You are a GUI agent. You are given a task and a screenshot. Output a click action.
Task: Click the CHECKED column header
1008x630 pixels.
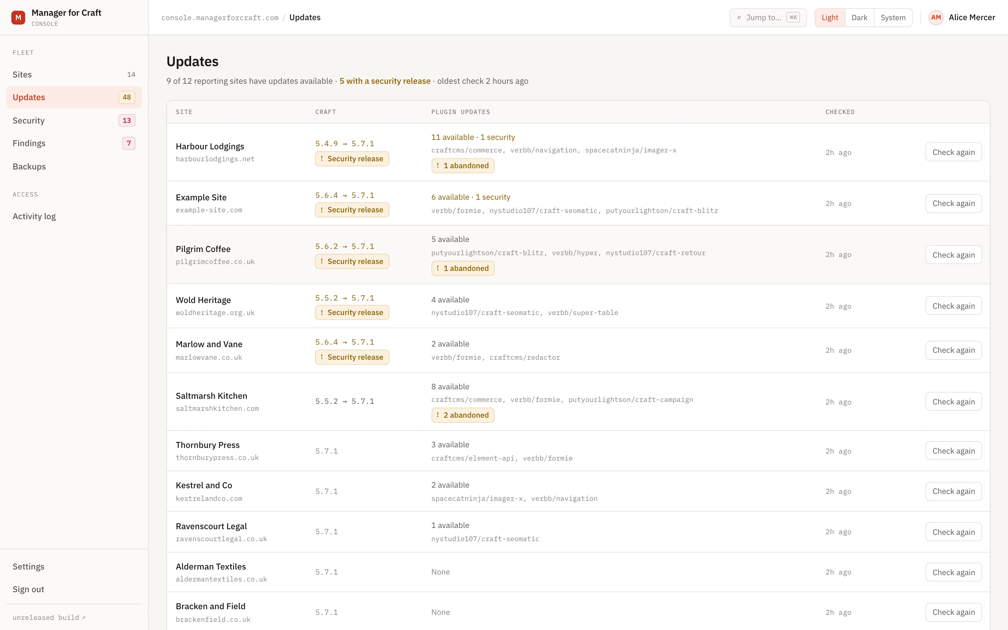click(x=840, y=112)
